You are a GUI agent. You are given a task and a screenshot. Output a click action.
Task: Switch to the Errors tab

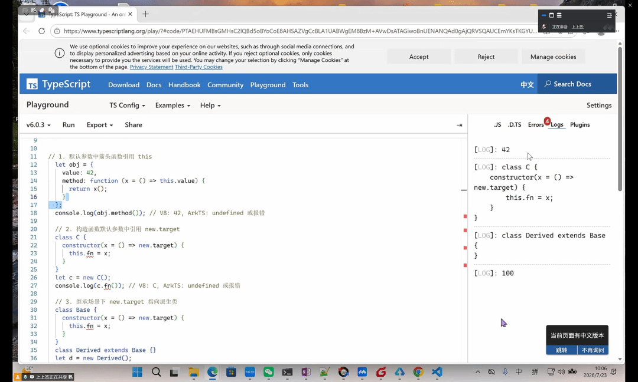pyautogui.click(x=536, y=124)
